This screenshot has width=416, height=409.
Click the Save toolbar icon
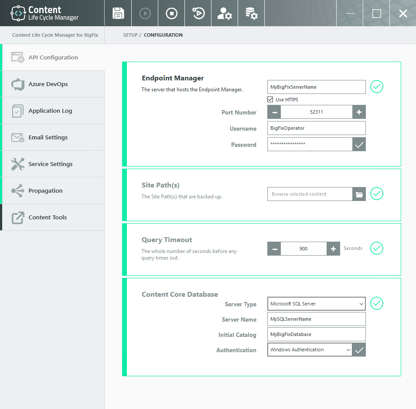coord(118,13)
